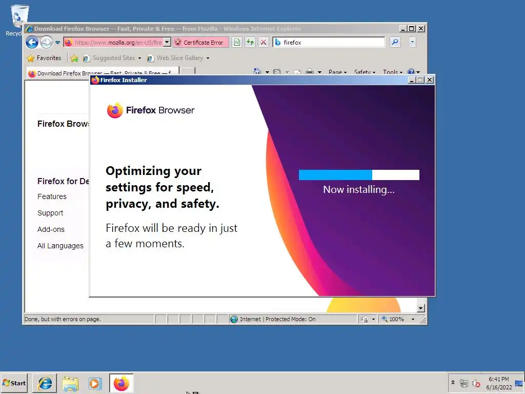Viewport: 525px width, 394px height.
Task: Refresh the page with the green arrows
Action: 250,43
